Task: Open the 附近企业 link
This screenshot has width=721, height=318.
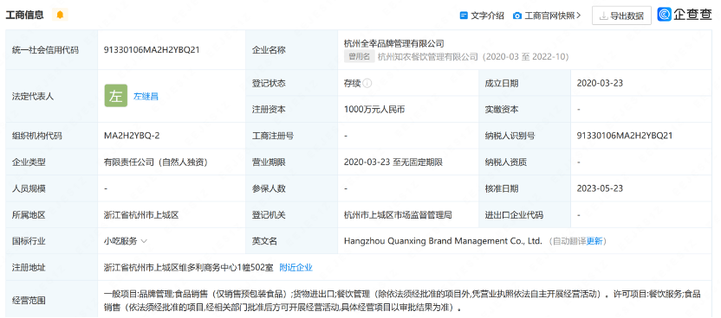Action: pos(296,268)
